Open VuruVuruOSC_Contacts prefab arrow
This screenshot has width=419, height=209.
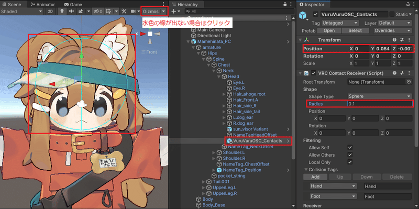pos(289,141)
